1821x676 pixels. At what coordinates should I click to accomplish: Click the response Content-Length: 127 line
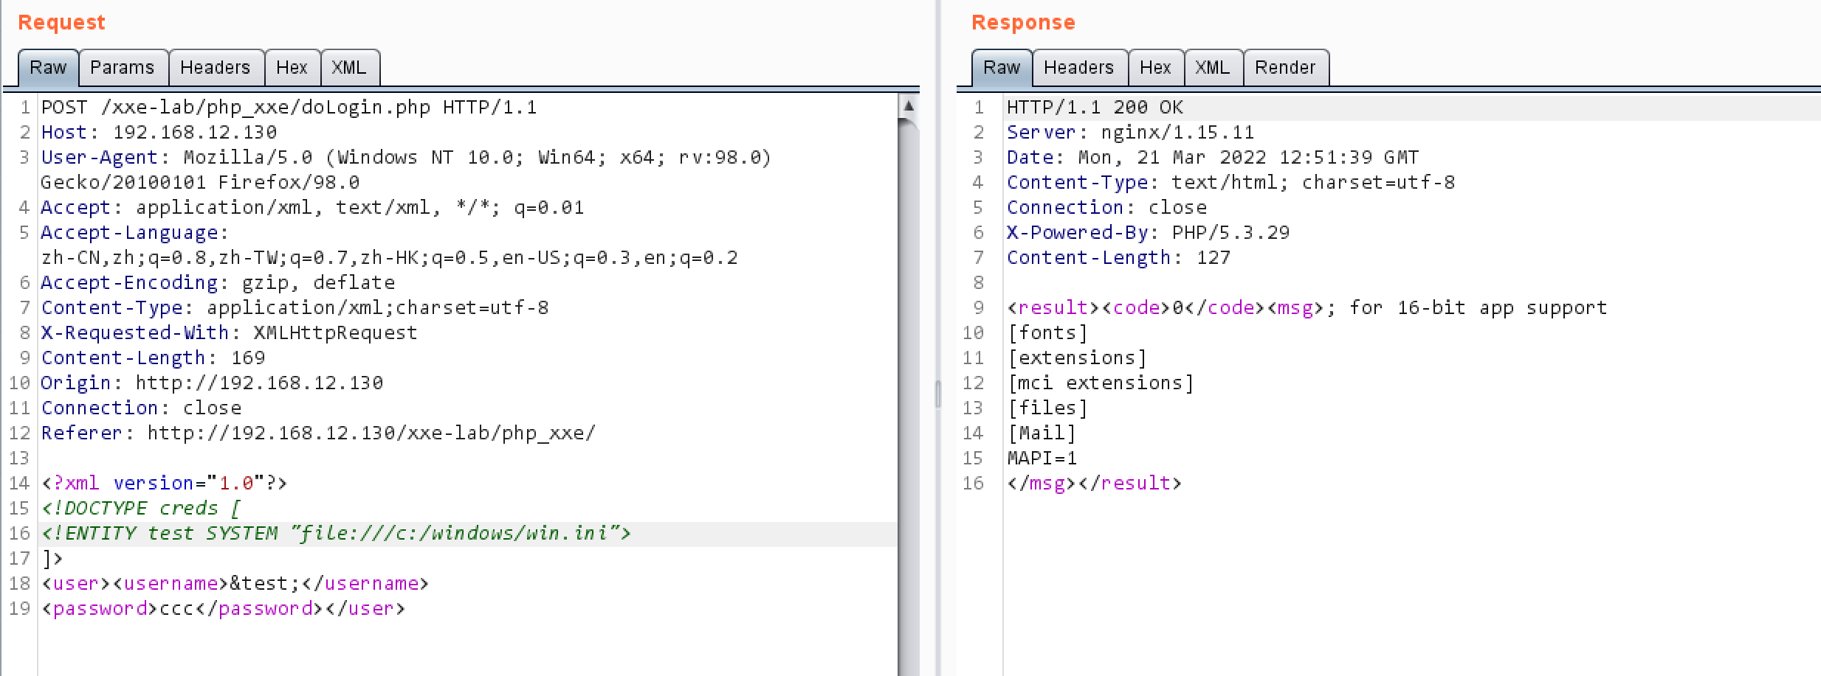pos(1118,258)
